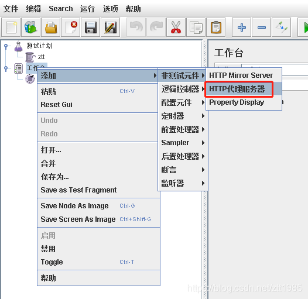The image size is (308, 299).
Task: Select the child element icon under workbench
Action: 30,79
